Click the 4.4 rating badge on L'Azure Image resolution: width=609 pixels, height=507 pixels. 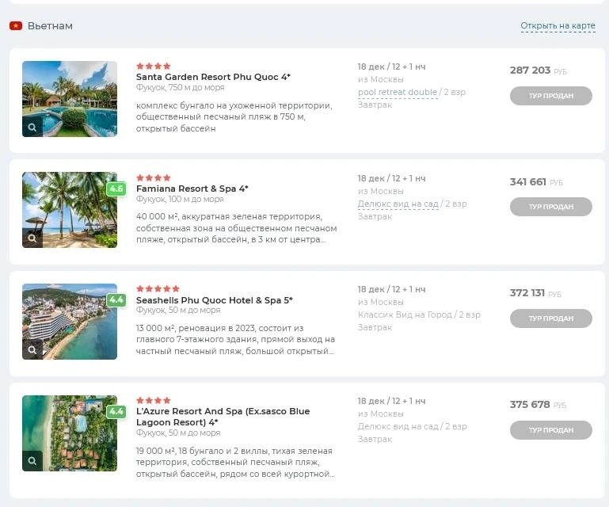[116, 411]
